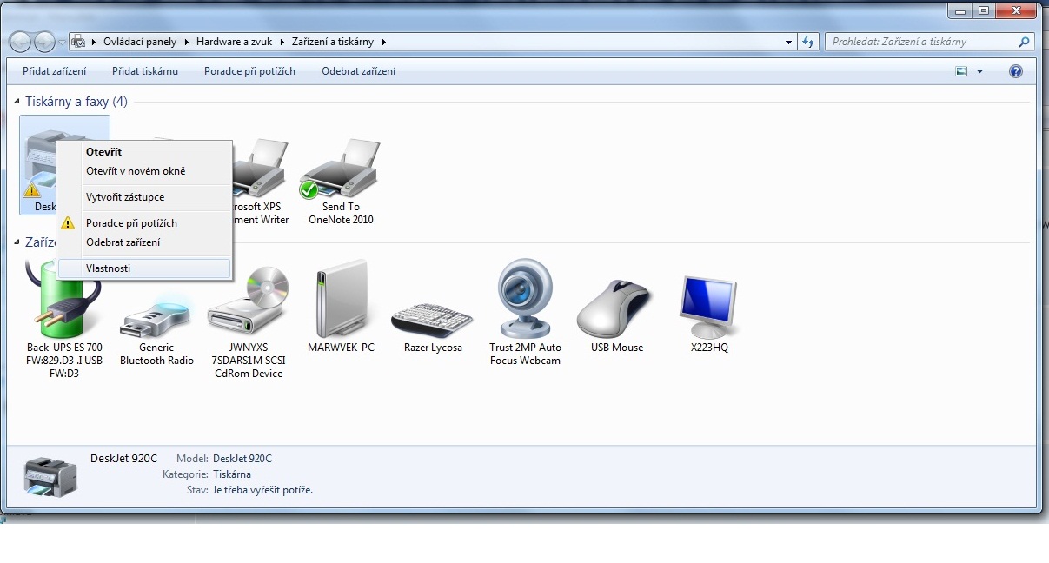Screen dimensions: 1049x563
Task: Click the Model value DeskJet 920C
Action: click(x=242, y=459)
